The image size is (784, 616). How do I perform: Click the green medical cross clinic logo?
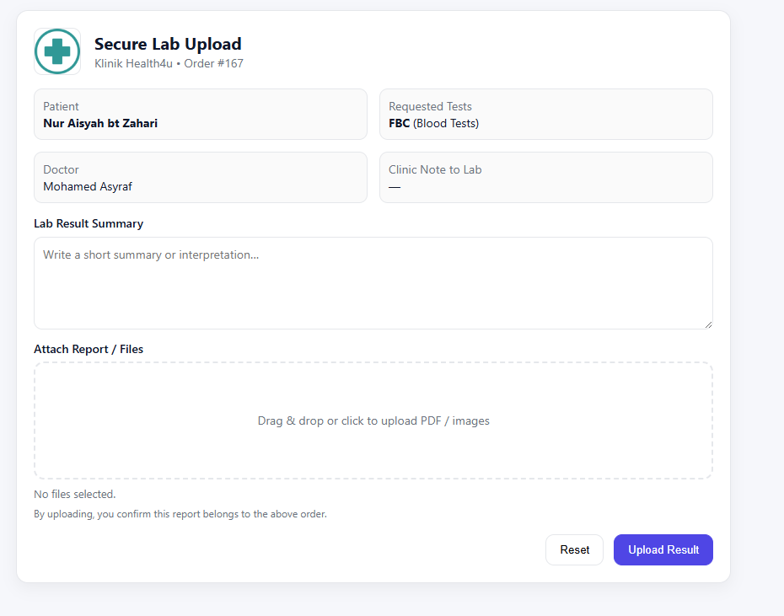pos(56,51)
